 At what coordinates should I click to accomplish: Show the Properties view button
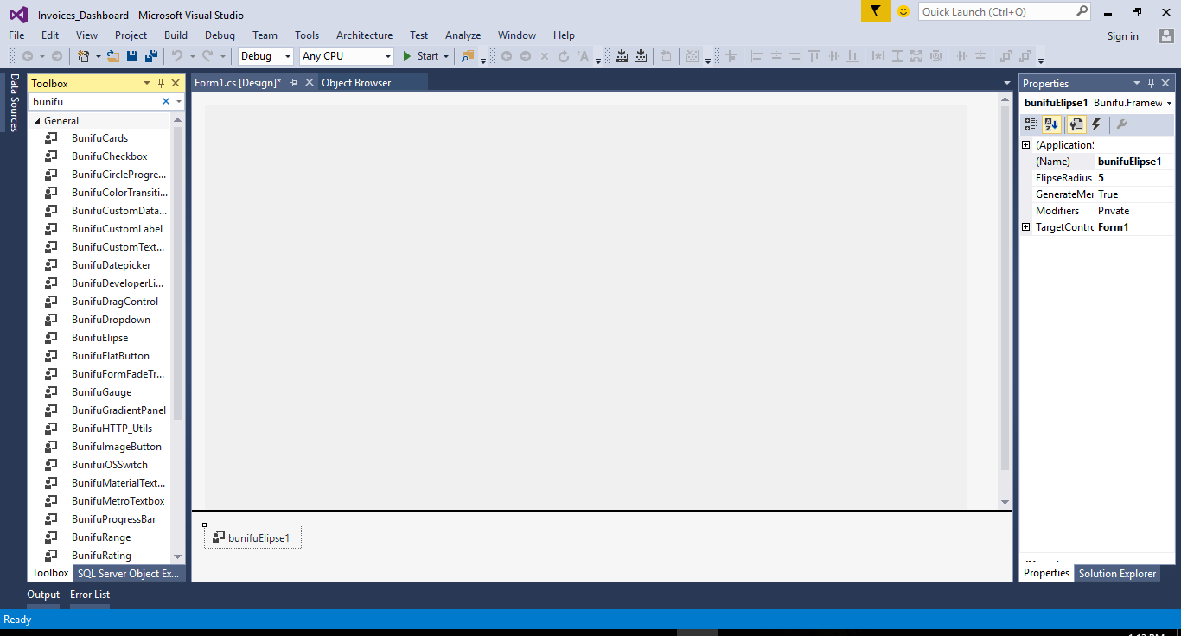[1076, 124]
